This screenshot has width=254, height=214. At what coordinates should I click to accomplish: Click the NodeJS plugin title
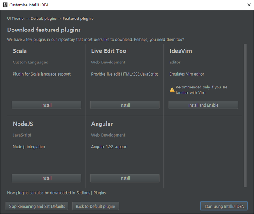click(23, 124)
